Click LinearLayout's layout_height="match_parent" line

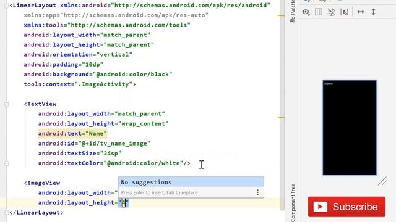(88, 45)
